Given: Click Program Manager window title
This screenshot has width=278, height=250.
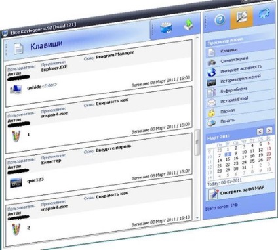Looking at the screenshot, I should (x=115, y=55).
